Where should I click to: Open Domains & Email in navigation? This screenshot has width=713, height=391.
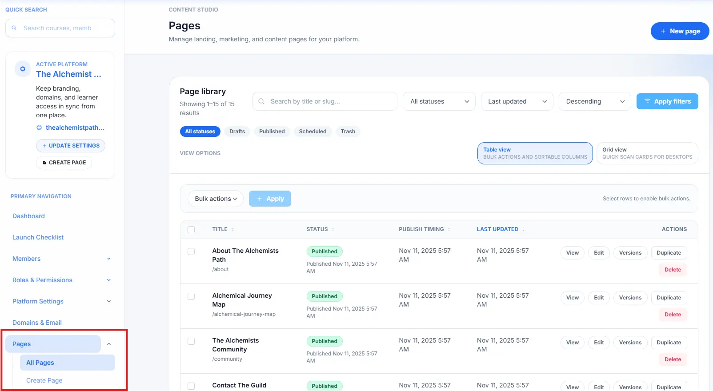37,323
